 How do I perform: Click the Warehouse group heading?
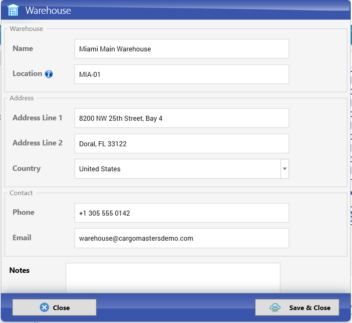pyautogui.click(x=26, y=29)
